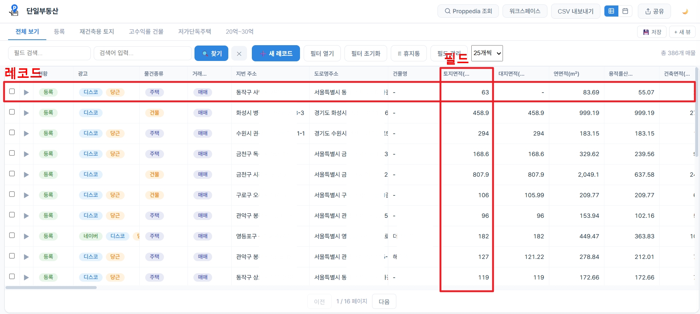Open 고수익률 건물 tab
The image size is (700, 314).
[146, 32]
